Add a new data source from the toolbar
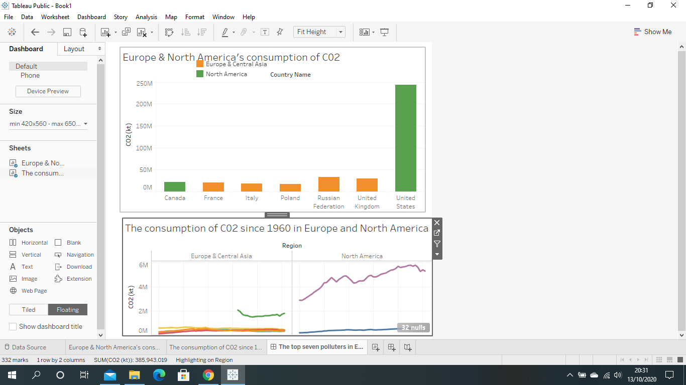The image size is (686, 385). tap(83, 32)
